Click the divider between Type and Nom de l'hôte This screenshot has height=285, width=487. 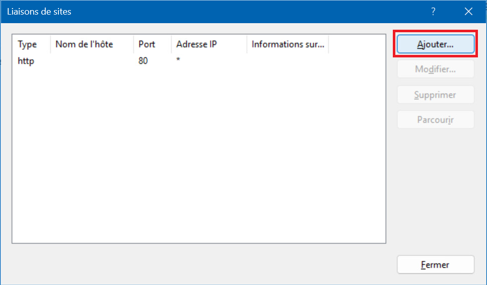coord(51,44)
